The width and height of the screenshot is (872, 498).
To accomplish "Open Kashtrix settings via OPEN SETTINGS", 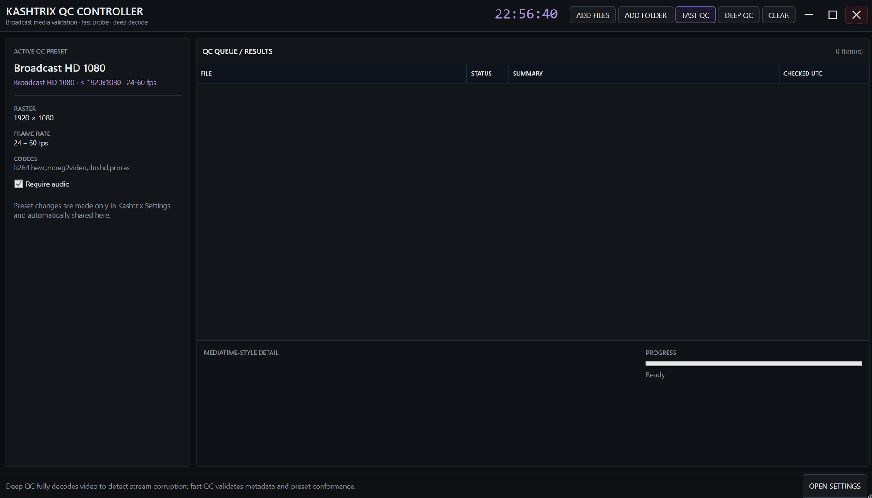I will coord(834,486).
